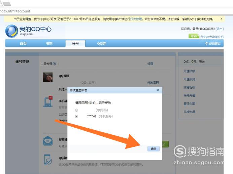Open 兑换物品 in the sidebar
Screen dimensions: 233x174
(189, 112)
